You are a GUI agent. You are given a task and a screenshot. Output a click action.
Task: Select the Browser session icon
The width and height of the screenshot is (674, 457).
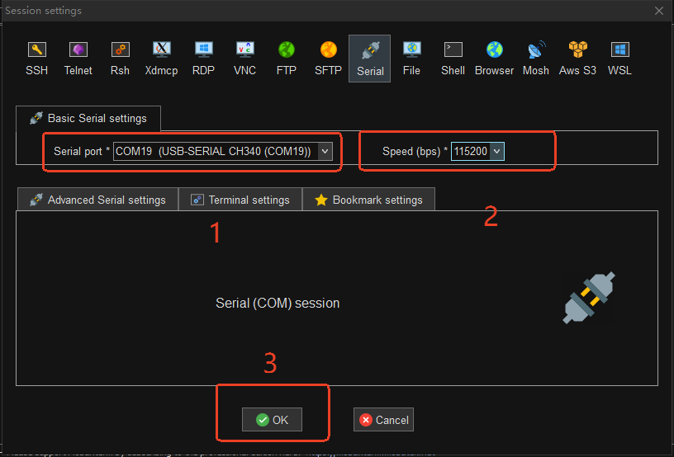point(494,59)
